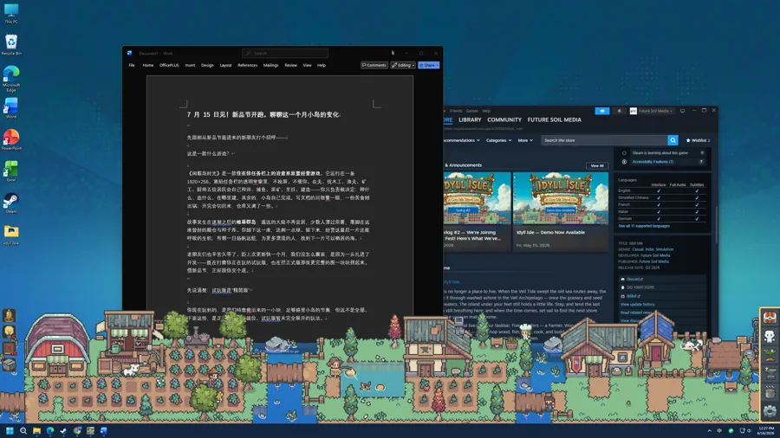Open the OfficePLUS tab in Word
The height and width of the screenshot is (438, 780).
click(x=169, y=65)
